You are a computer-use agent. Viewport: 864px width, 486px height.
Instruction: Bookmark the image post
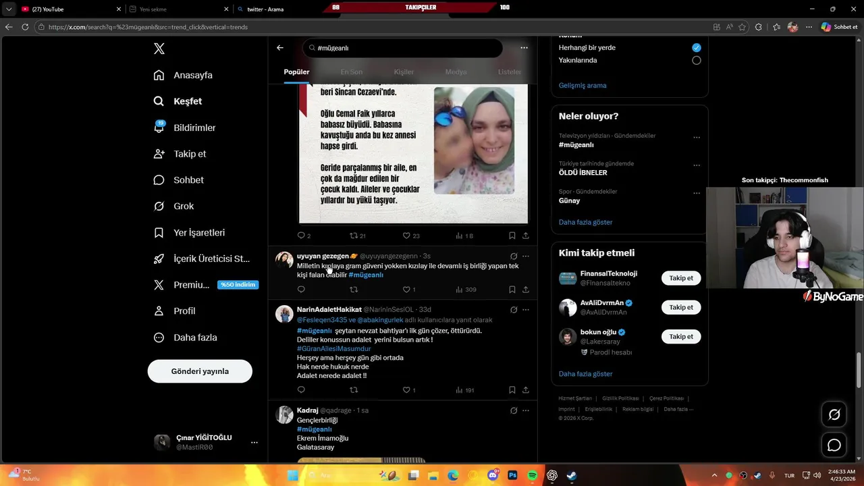pyautogui.click(x=512, y=236)
